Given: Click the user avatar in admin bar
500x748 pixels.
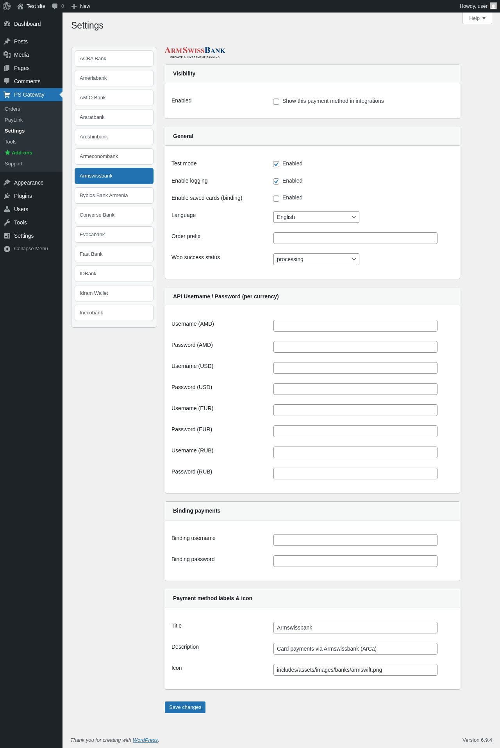Looking at the screenshot, I should click(493, 6).
